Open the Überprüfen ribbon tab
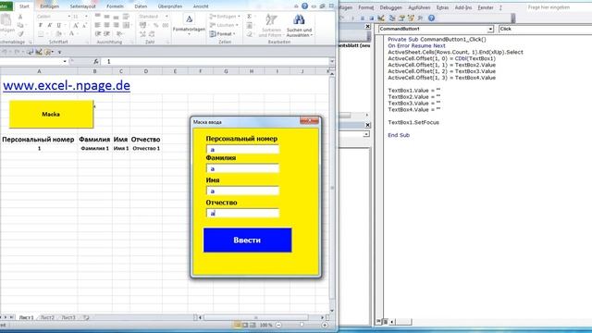This screenshot has height=333, width=592. pos(170,6)
